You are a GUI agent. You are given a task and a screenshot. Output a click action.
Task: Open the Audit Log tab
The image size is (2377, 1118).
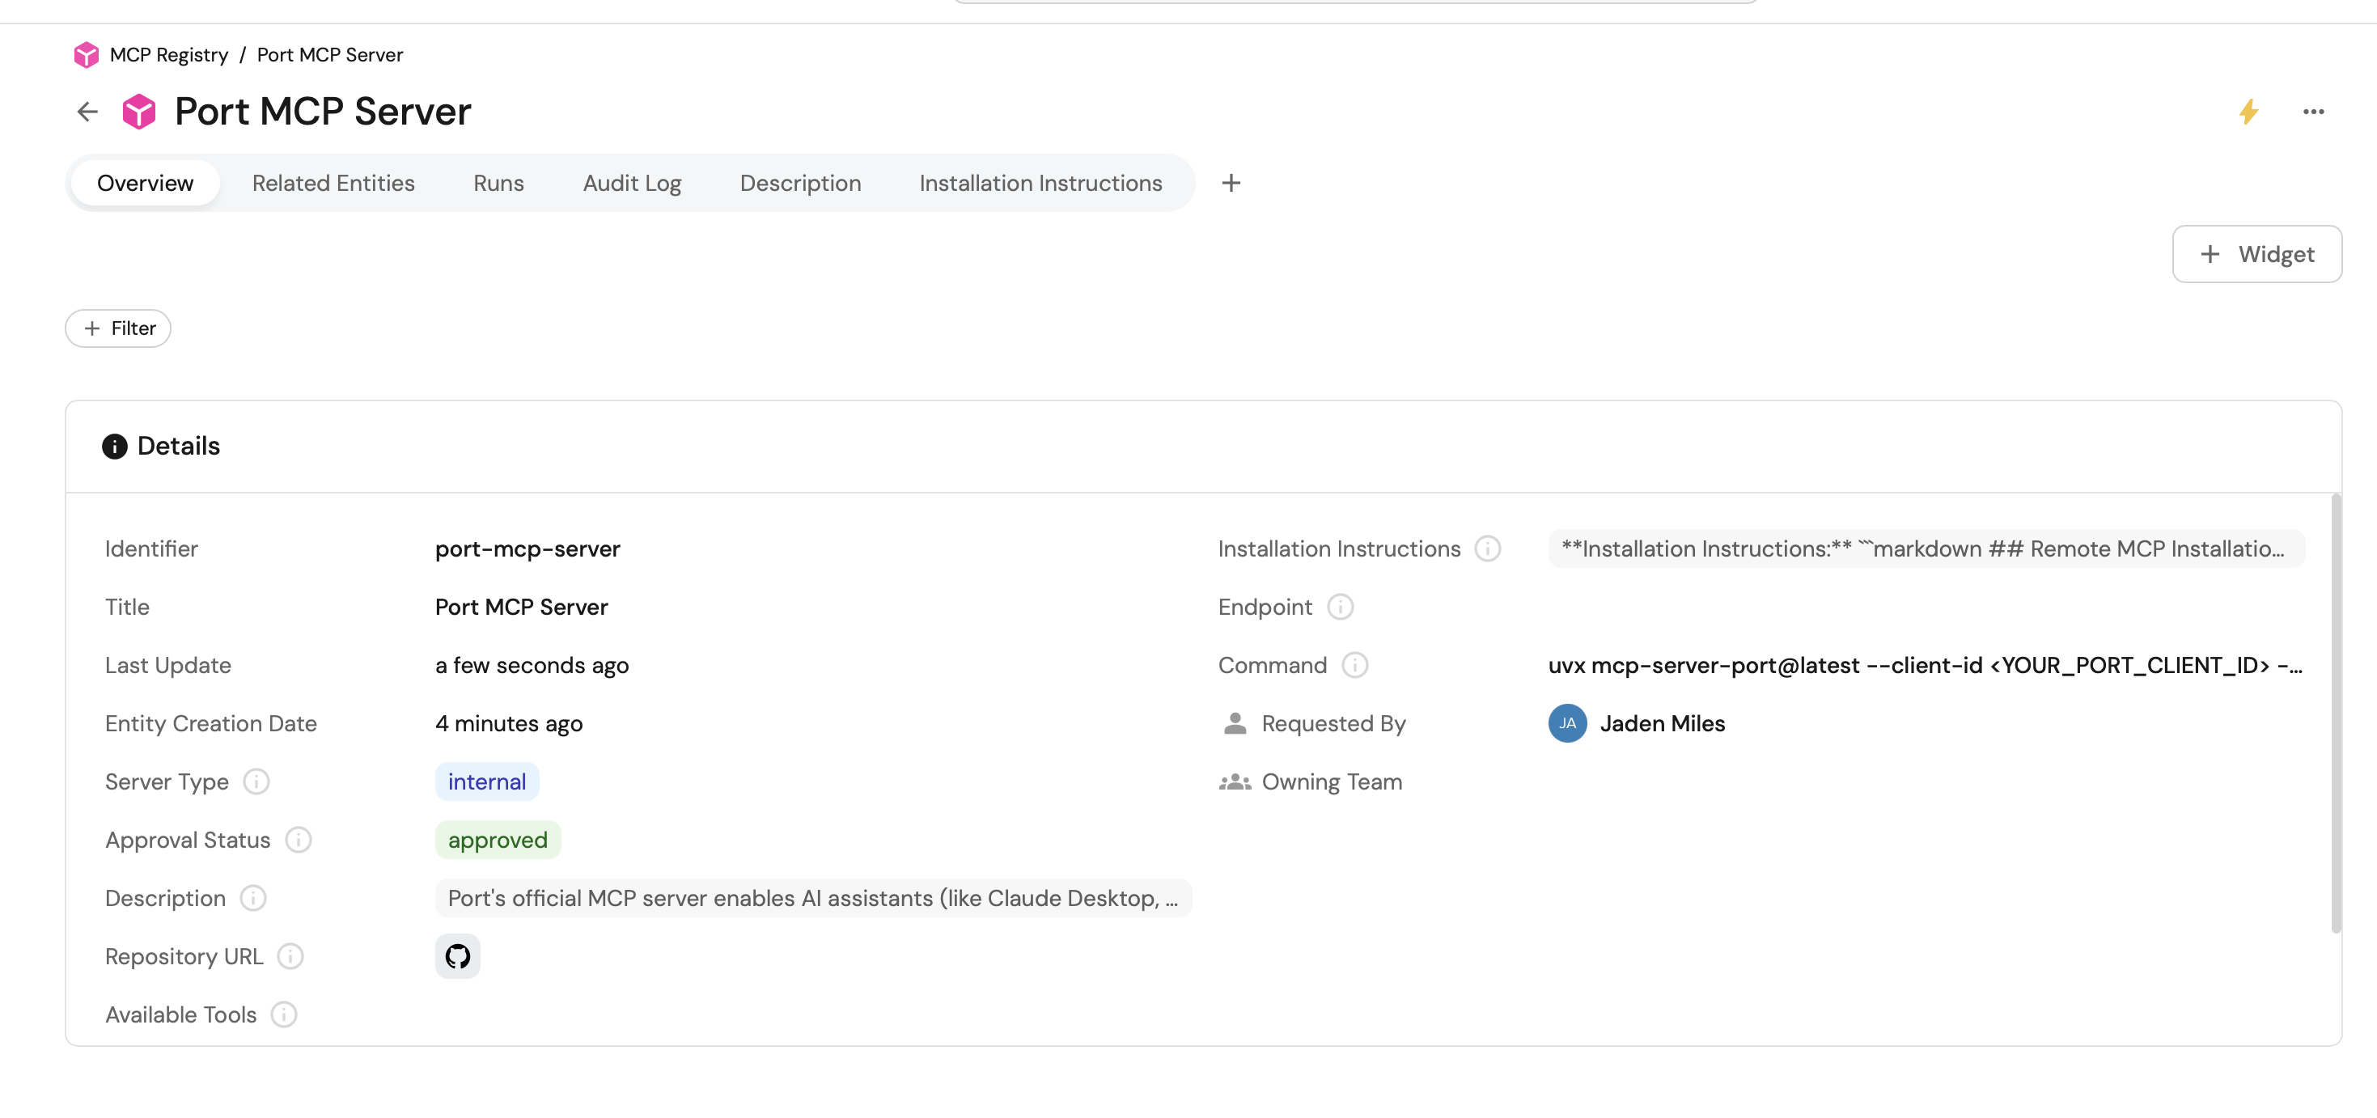pos(632,183)
